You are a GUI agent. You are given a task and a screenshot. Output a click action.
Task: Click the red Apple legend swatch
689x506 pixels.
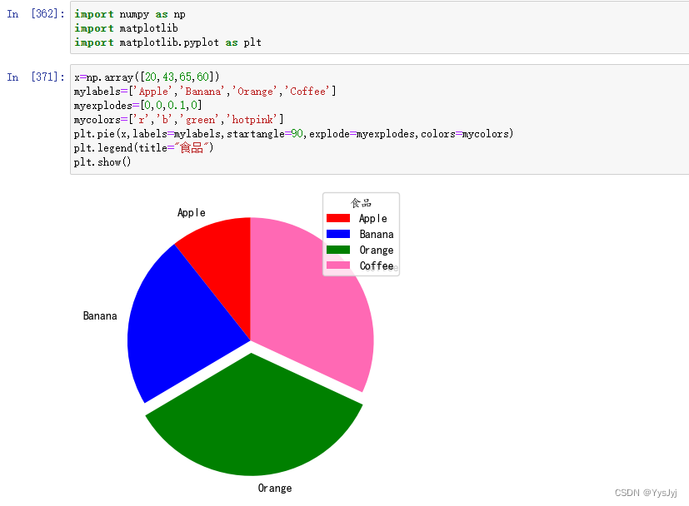click(338, 218)
